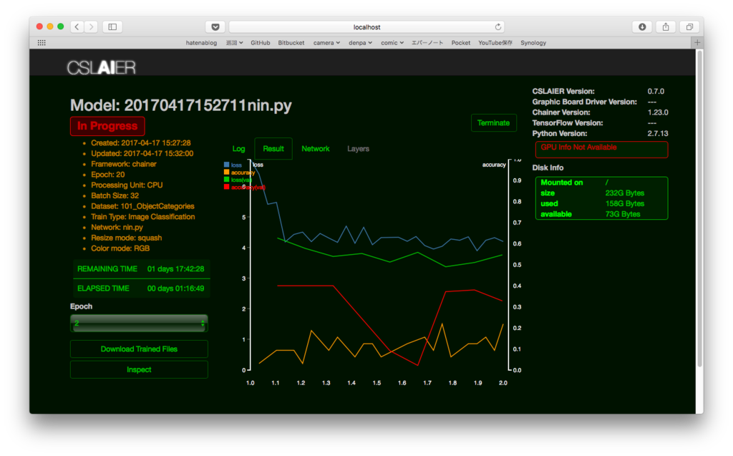Click the Dataset: 101_ObjectCategories line
733x456 pixels.
click(142, 206)
